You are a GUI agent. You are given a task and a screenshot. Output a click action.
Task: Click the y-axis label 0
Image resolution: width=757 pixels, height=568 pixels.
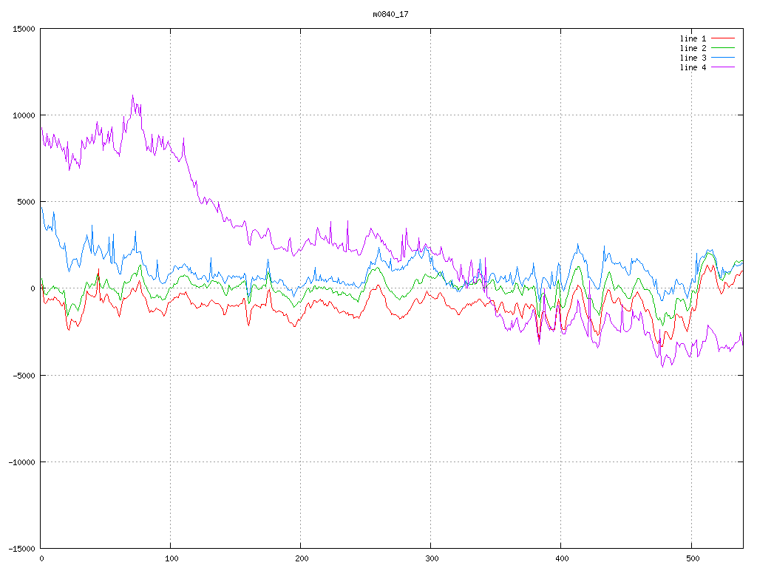(33, 289)
